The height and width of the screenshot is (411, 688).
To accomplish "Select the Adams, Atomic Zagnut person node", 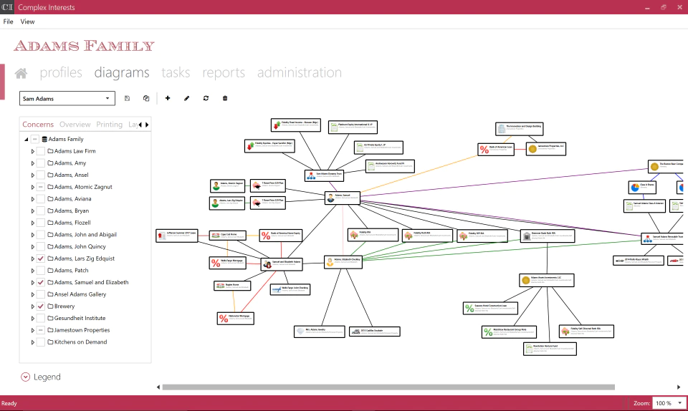I will pyautogui.click(x=227, y=185).
